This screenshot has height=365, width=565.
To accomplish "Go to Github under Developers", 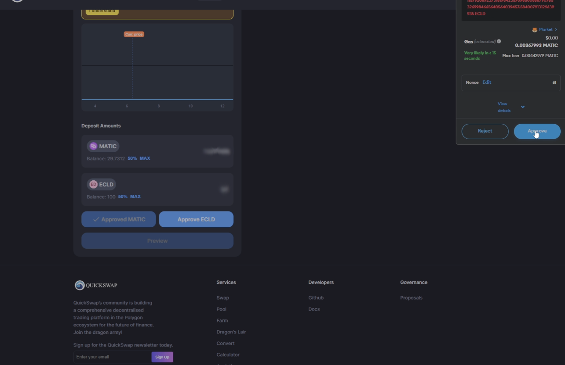I will point(316,298).
